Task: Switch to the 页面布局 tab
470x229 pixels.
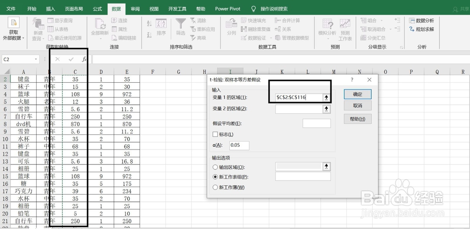Action: [74, 8]
